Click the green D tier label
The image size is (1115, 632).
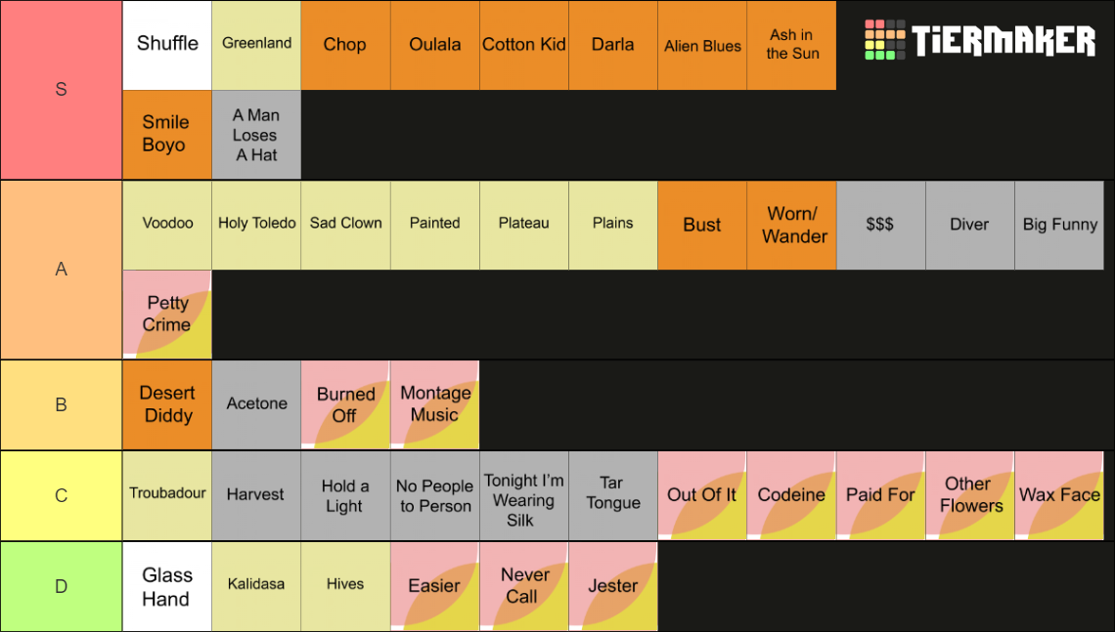coord(62,586)
